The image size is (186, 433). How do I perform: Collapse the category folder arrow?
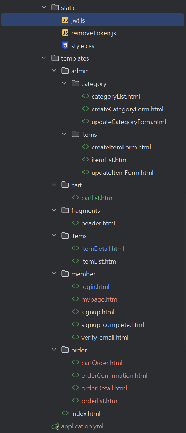pos(64,83)
